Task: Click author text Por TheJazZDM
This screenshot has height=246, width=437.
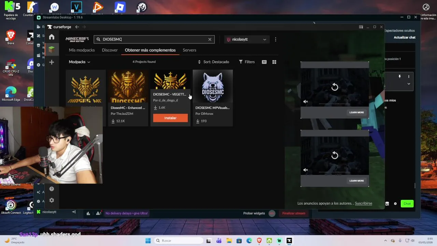Action: 122,114
